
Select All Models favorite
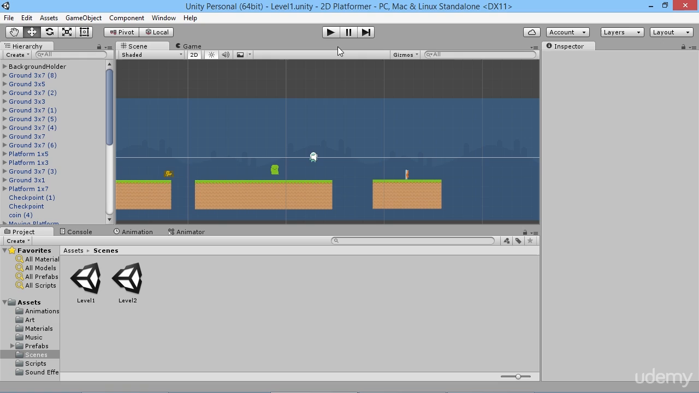point(36,268)
